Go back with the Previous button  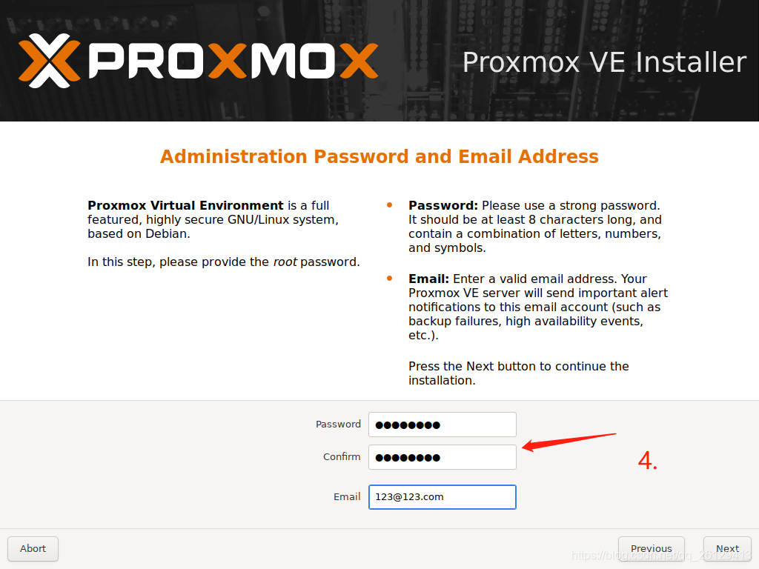[x=651, y=549]
